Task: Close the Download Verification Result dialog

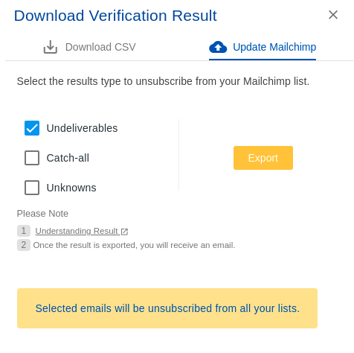Action: [333, 15]
